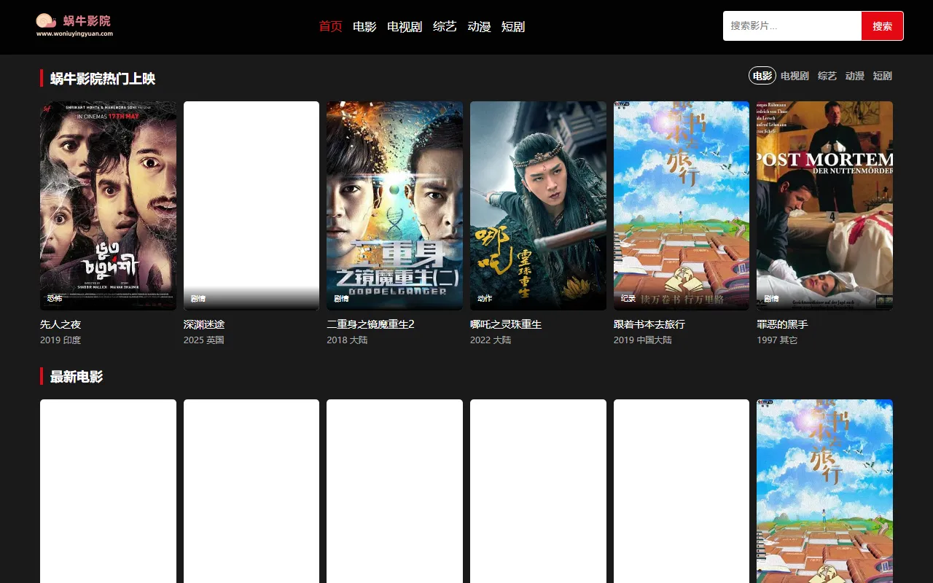Click the 蜗牛影院 snail logo
Viewport: 933px width, 583px height.
[74, 25]
